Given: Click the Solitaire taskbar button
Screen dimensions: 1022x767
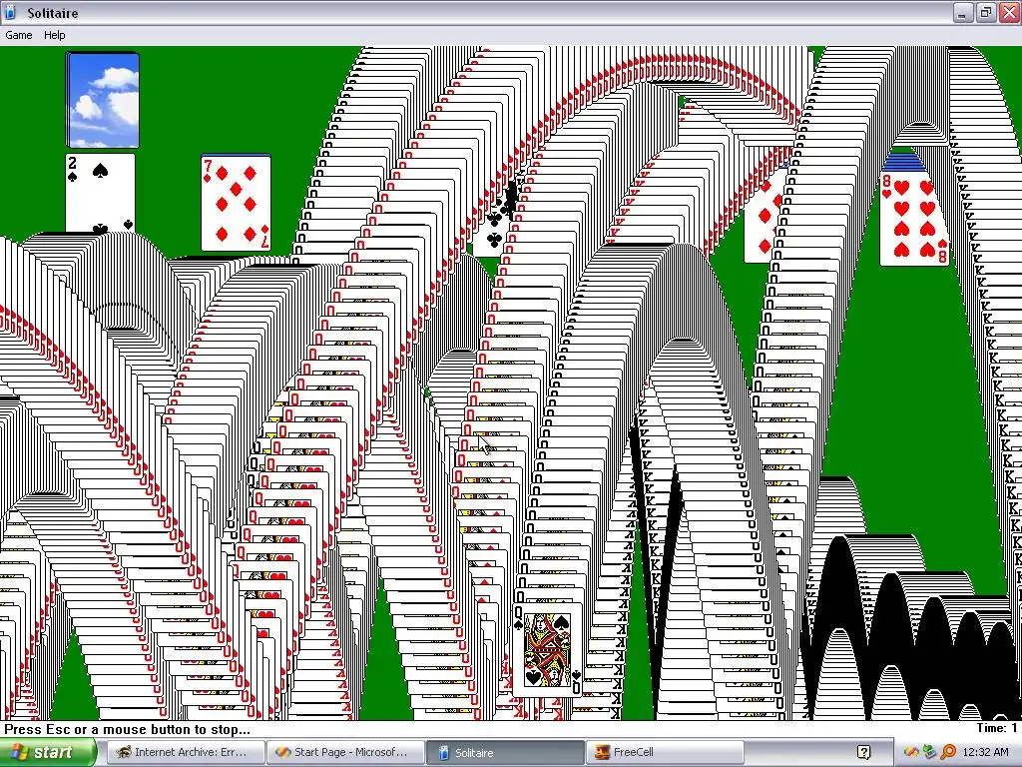Looking at the screenshot, I should (x=505, y=752).
